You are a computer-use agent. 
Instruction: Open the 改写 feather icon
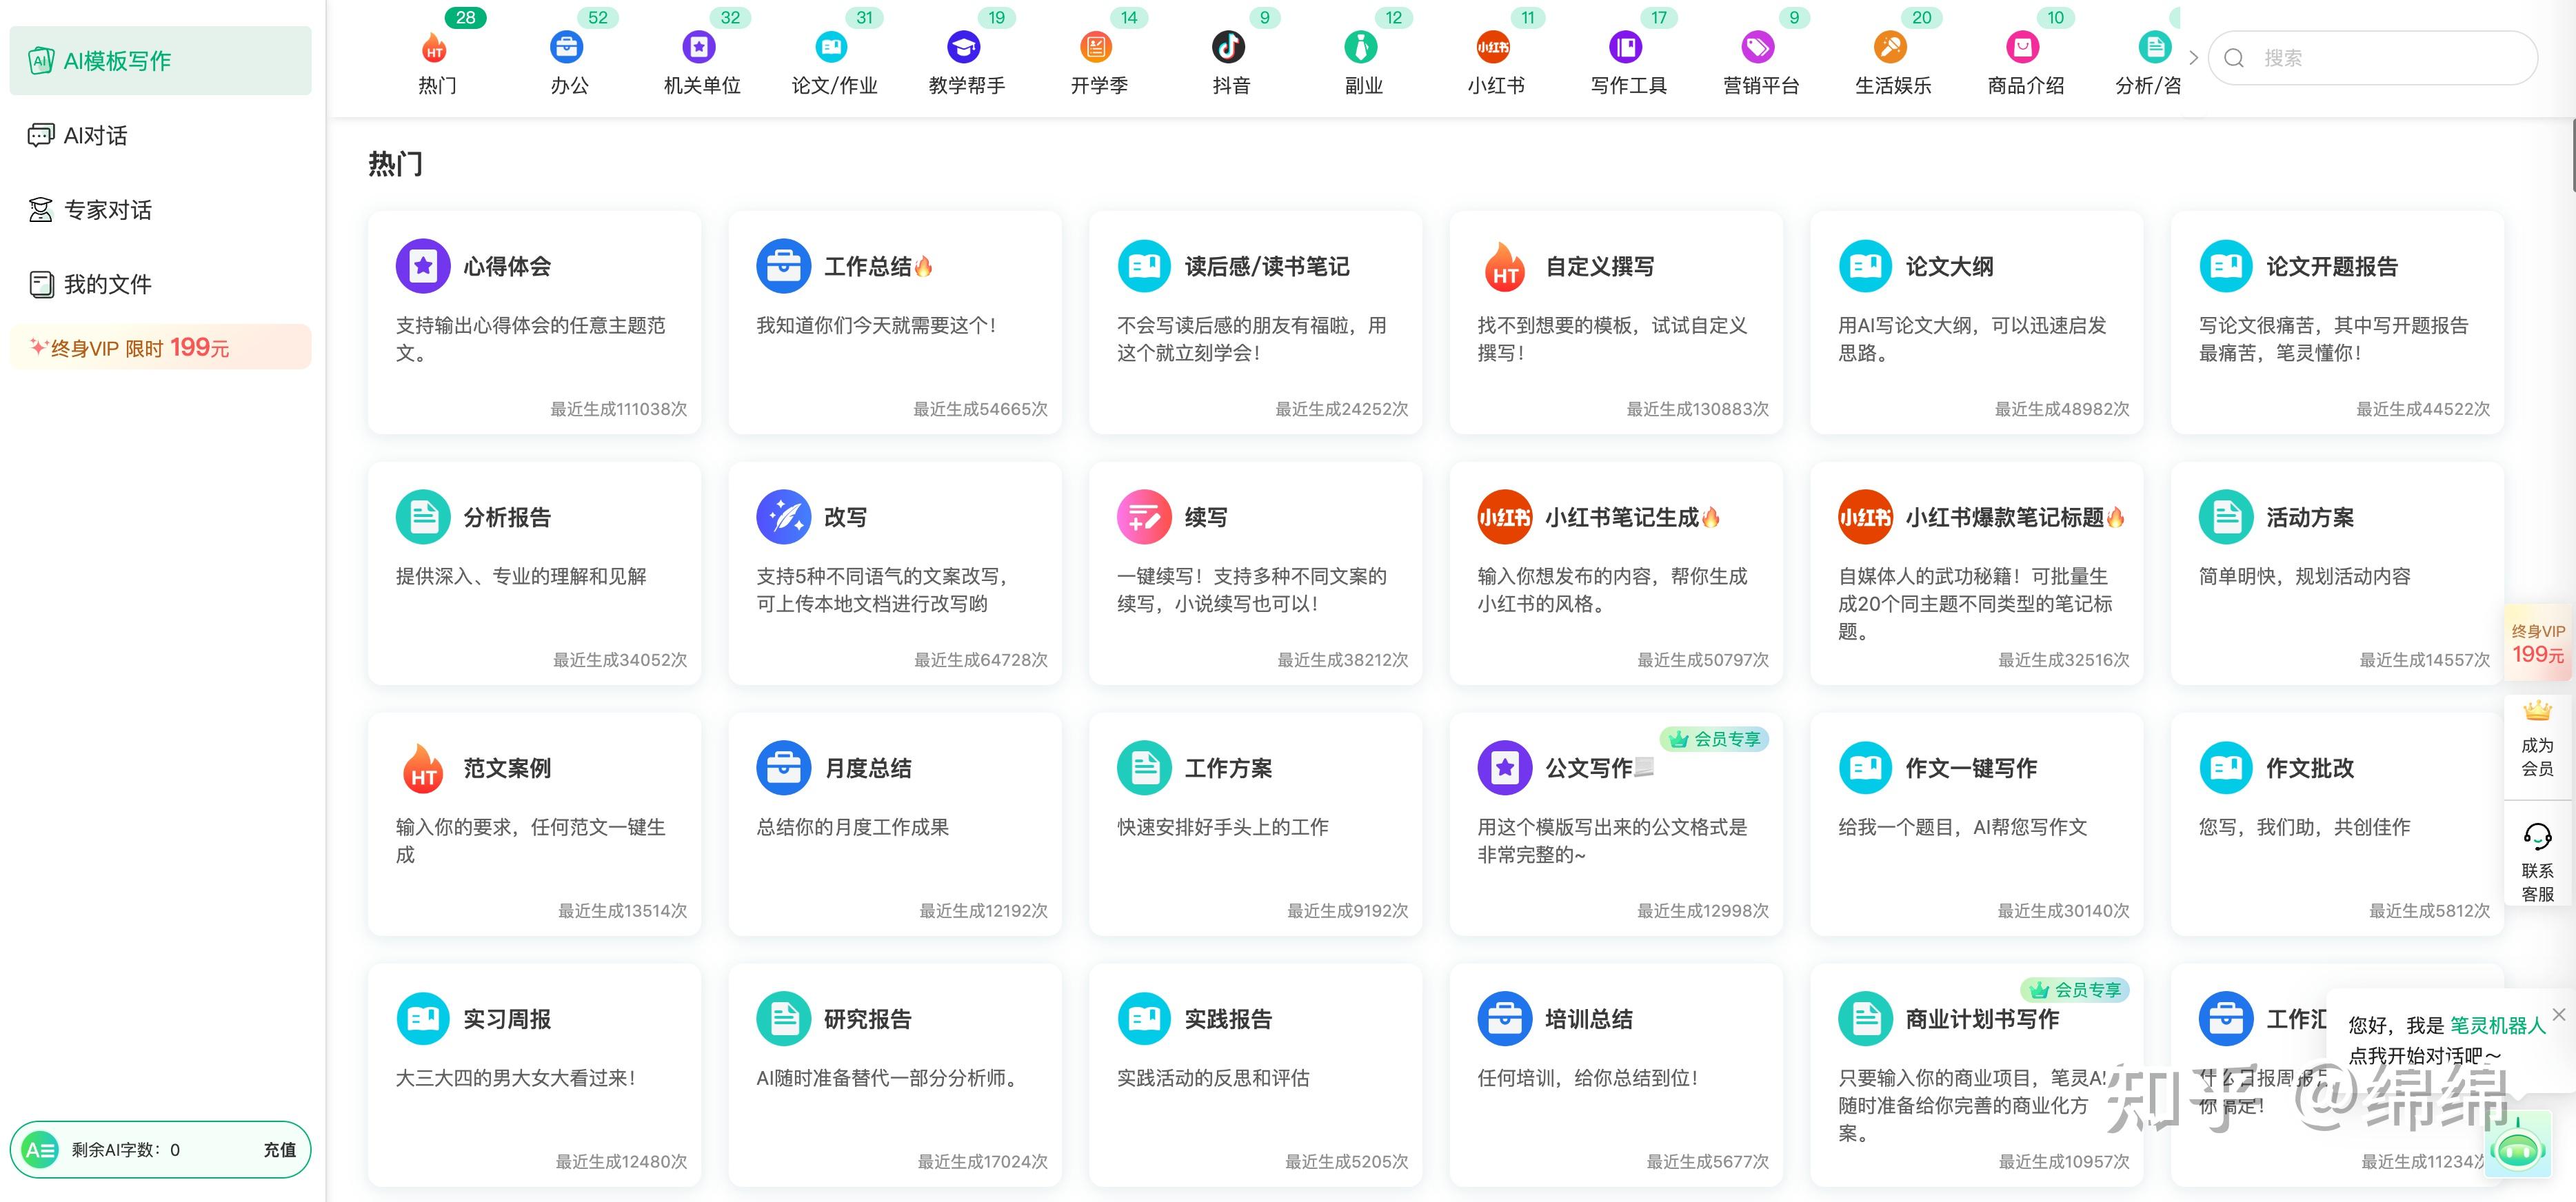[783, 516]
